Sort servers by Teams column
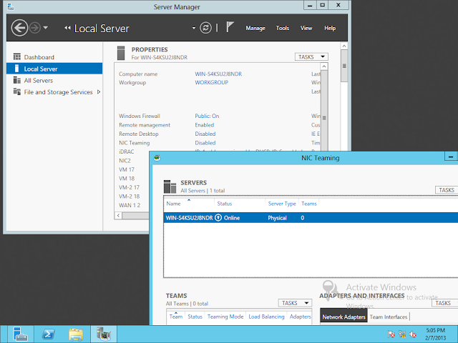This screenshot has width=458, height=343. 309,204
